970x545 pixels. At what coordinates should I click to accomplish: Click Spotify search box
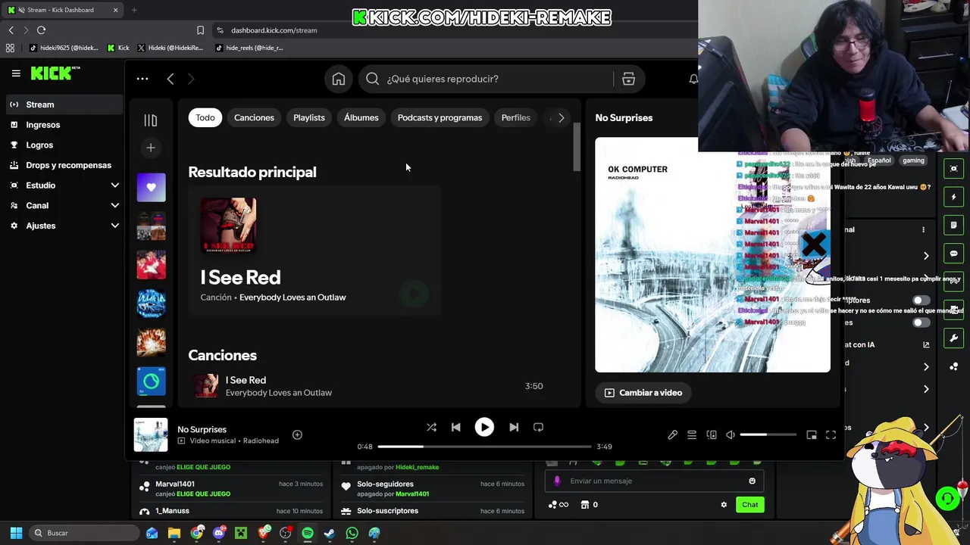(x=485, y=79)
